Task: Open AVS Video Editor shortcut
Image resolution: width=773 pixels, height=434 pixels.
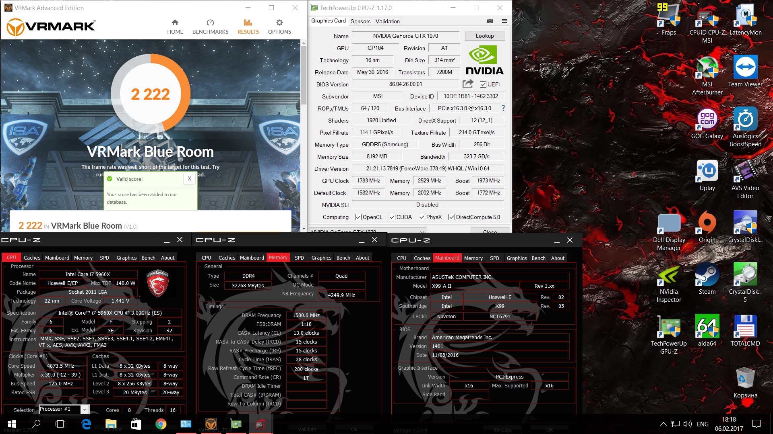Action: [x=745, y=179]
